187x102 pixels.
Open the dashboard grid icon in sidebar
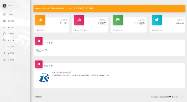pos(4,14)
